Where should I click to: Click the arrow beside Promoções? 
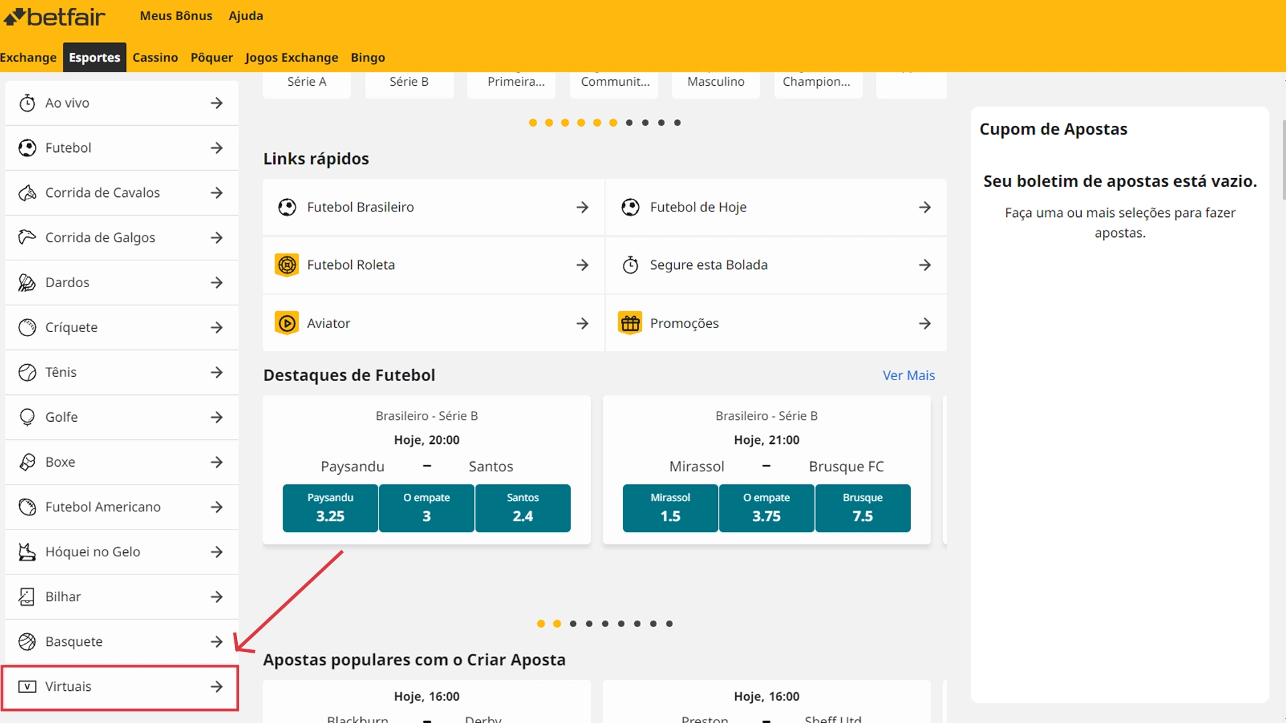pos(925,323)
